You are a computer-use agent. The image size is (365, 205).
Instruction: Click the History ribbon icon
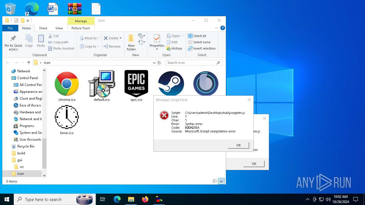[174, 48]
